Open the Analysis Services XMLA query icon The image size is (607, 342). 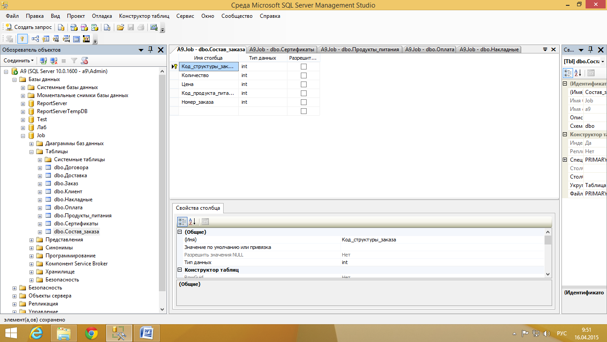(x=95, y=27)
